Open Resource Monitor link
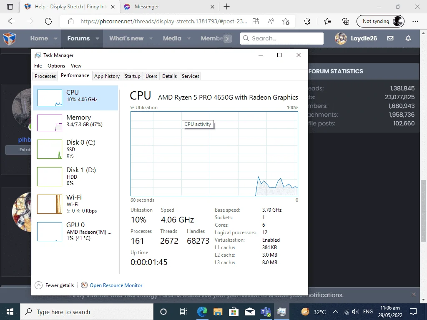Image resolution: width=427 pixels, height=320 pixels. pos(116,285)
